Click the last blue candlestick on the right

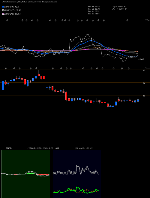(x=138, y=100)
